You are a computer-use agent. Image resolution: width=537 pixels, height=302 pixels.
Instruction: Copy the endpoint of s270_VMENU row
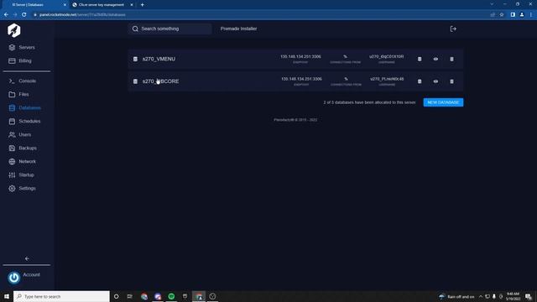300,56
